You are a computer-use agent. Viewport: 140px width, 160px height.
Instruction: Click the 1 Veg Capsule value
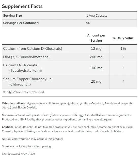point(97,16)
